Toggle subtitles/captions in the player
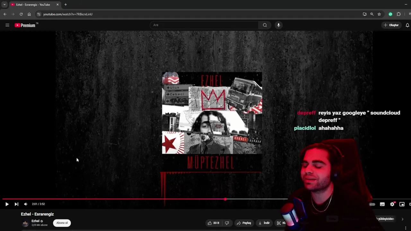This screenshot has height=231, width=411. pyautogui.click(x=382, y=204)
